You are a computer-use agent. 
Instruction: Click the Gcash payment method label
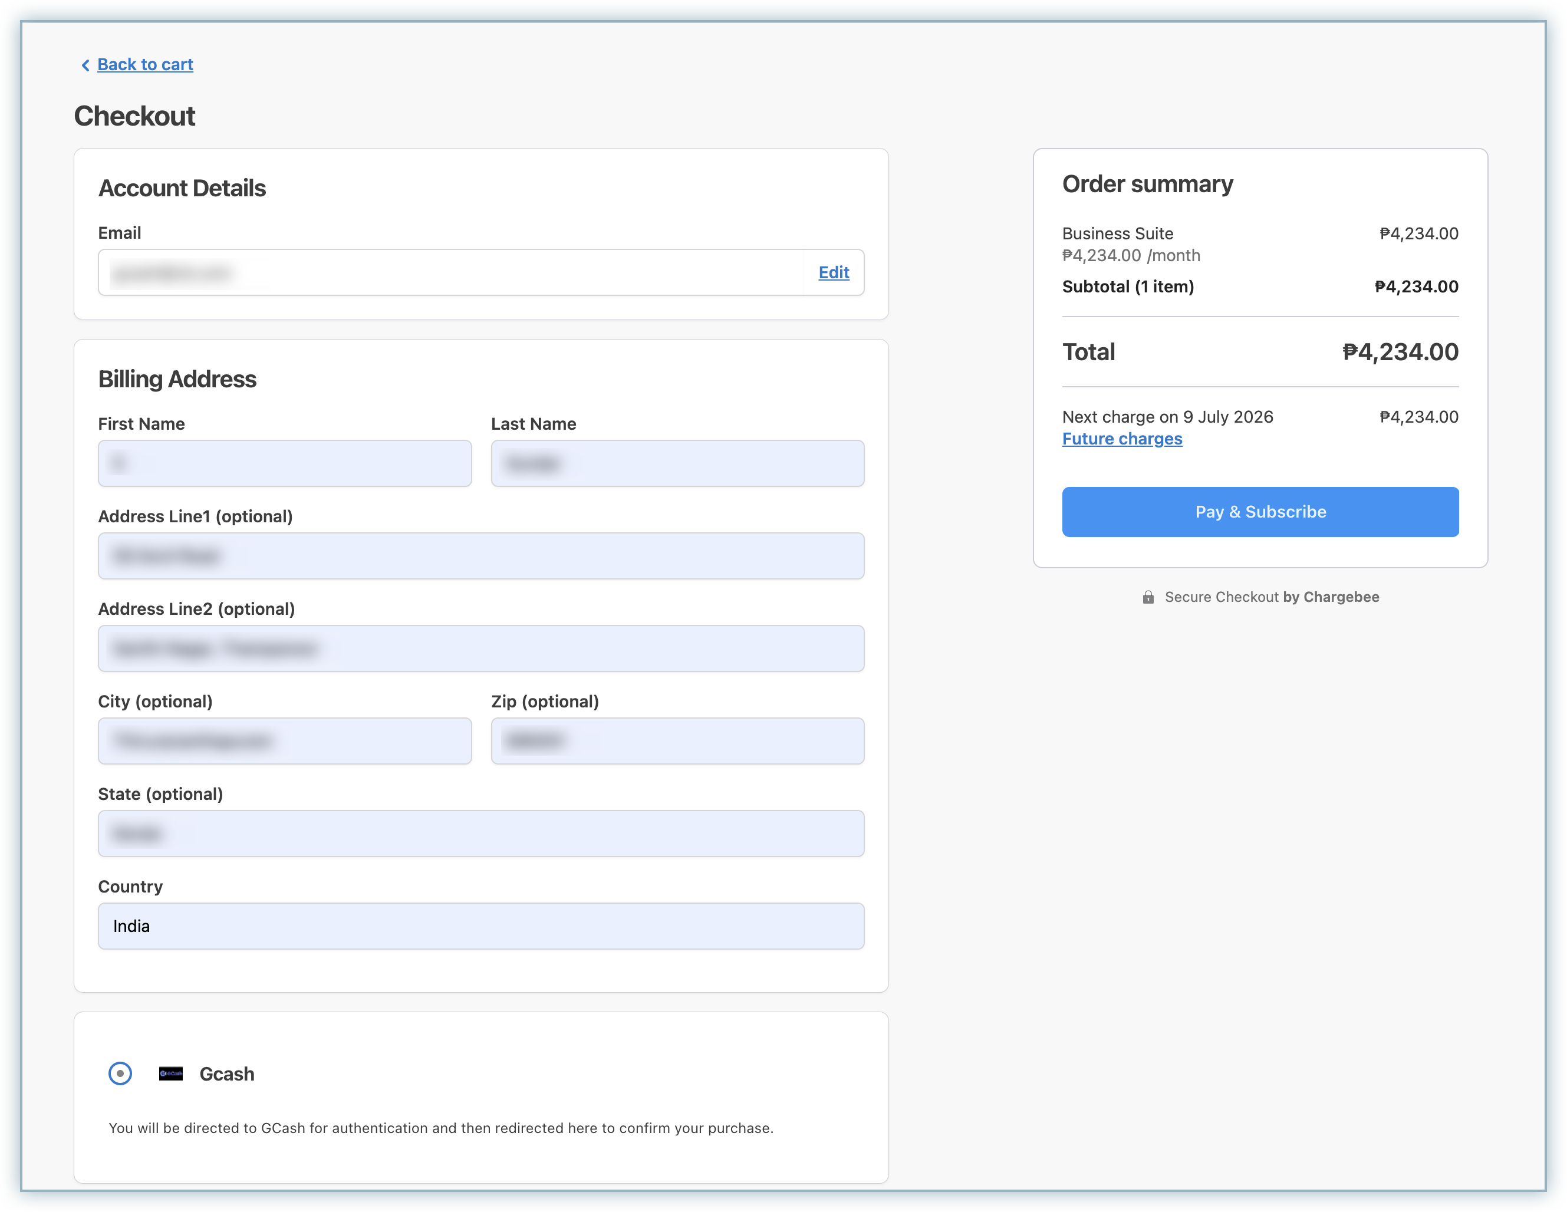227,1074
